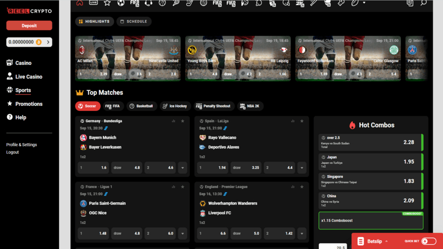Select the soccer ball icon in the top bar

[121, 3]
